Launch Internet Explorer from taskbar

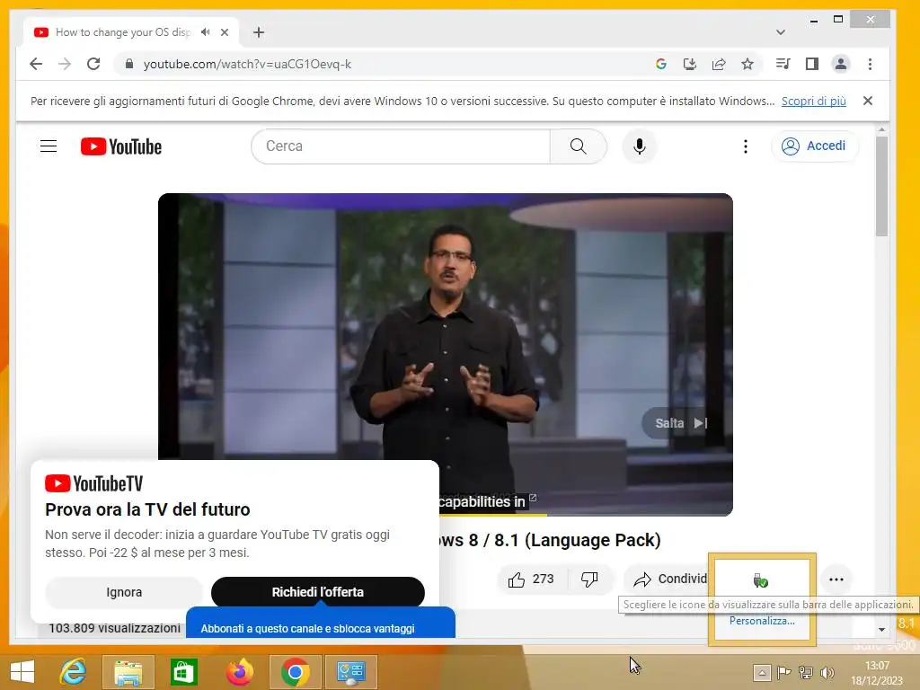(x=74, y=671)
